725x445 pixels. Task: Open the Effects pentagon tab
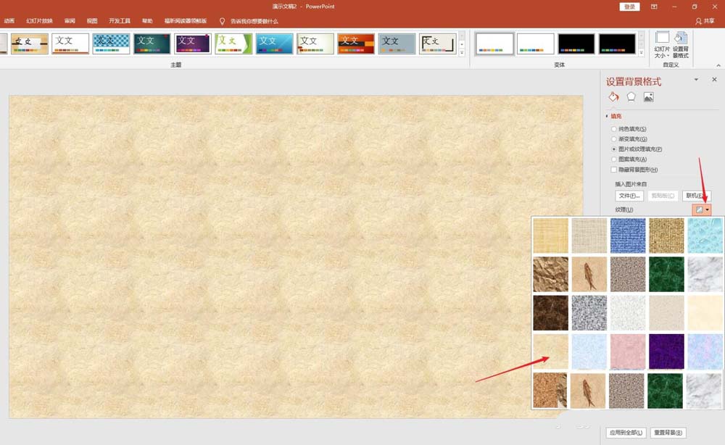(x=631, y=97)
